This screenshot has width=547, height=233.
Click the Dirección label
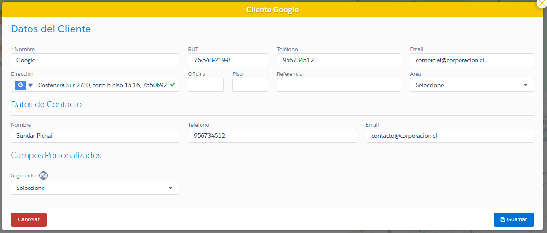point(22,74)
